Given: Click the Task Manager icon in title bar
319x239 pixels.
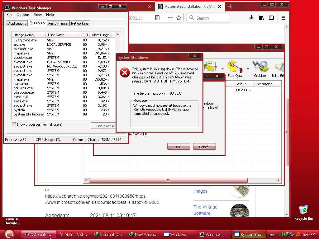Looking at the screenshot, I should pos(7,8).
